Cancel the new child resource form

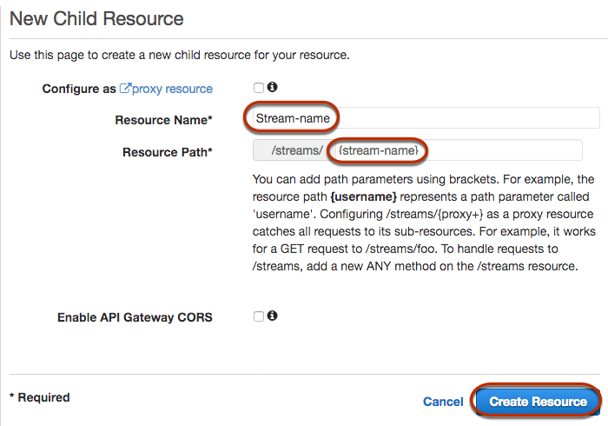(443, 402)
